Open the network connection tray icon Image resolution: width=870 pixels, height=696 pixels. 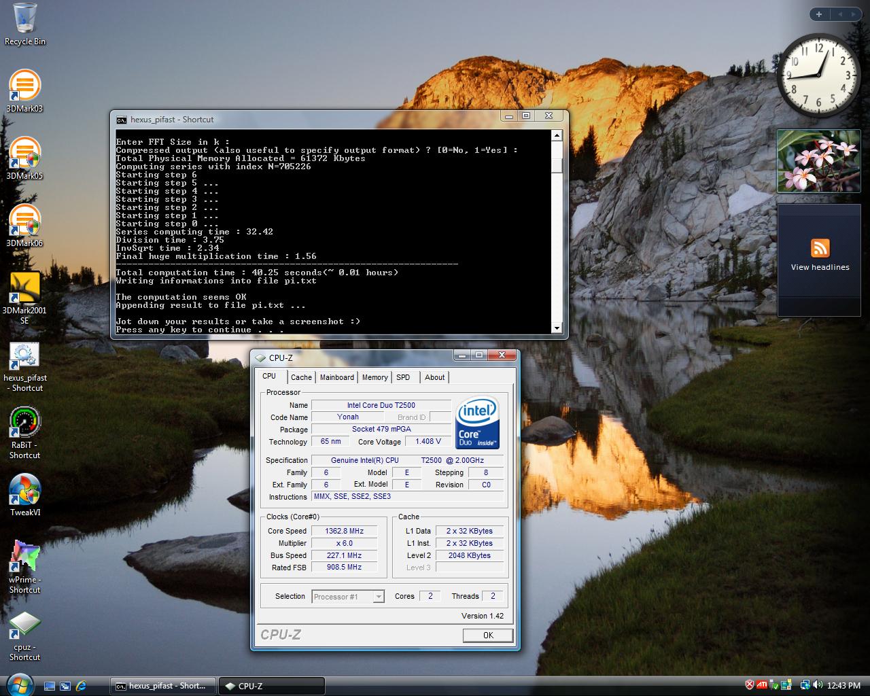805,685
